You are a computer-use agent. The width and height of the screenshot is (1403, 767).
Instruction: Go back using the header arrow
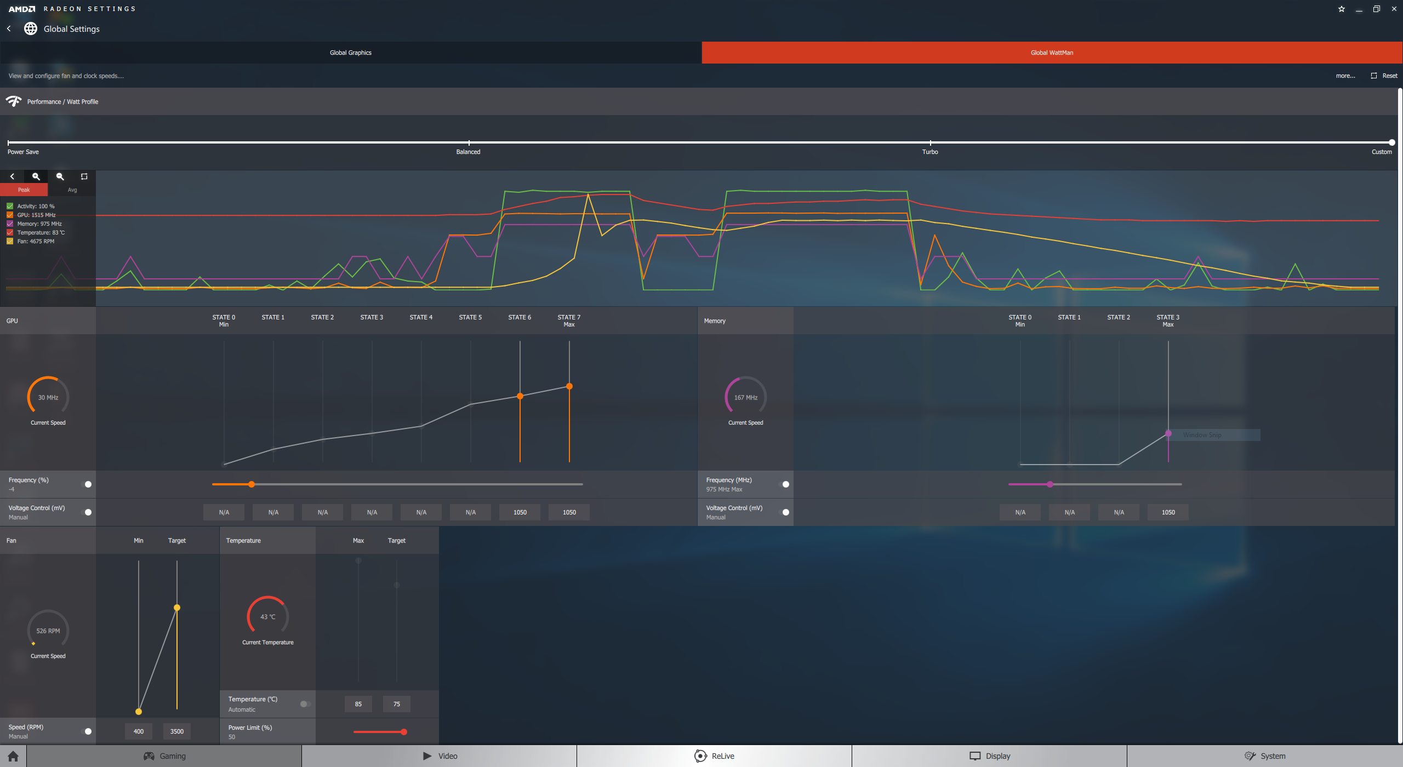tap(9, 28)
